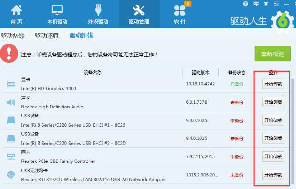This screenshot has width=296, height=189.
Task: Click the uninstall warning notice text
Action: [89, 55]
